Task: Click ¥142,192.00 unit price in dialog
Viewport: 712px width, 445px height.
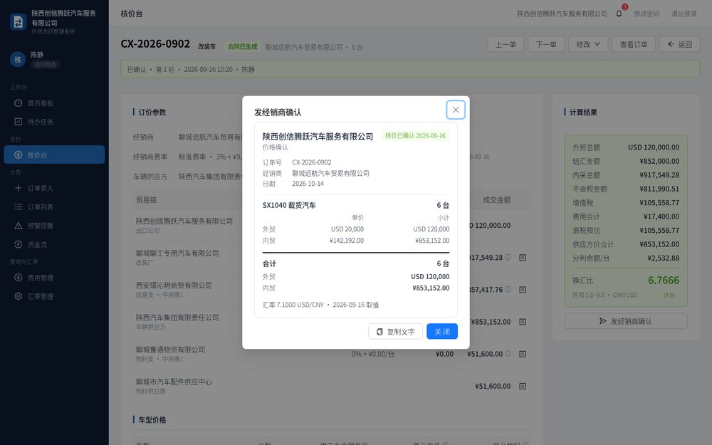Action: point(347,241)
